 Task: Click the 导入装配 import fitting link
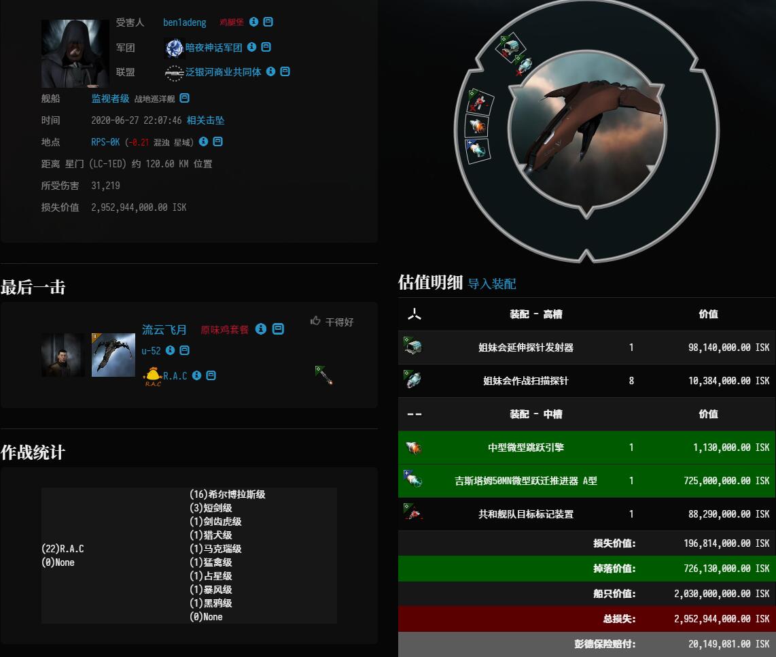pyautogui.click(x=492, y=284)
